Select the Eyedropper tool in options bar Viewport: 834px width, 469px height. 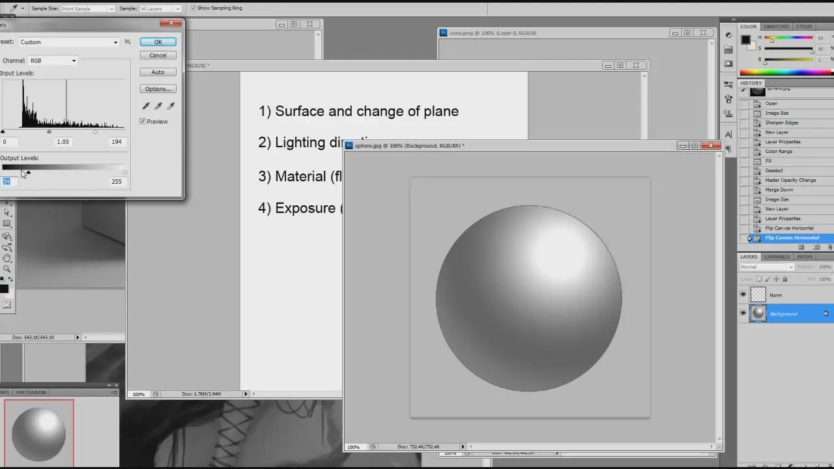13,8
